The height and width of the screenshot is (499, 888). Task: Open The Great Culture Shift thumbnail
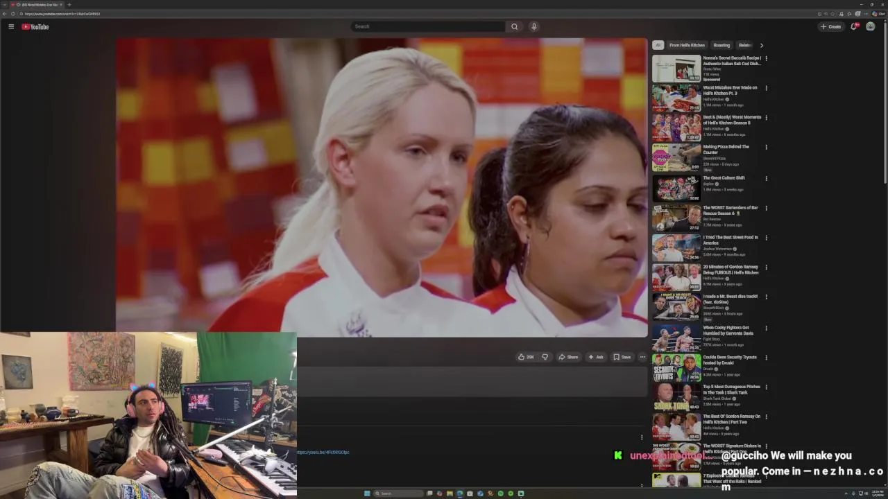[676, 189]
